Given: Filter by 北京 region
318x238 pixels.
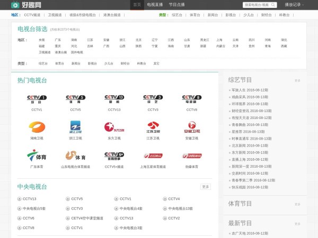Looking at the screenshot, I should pos(138,40).
